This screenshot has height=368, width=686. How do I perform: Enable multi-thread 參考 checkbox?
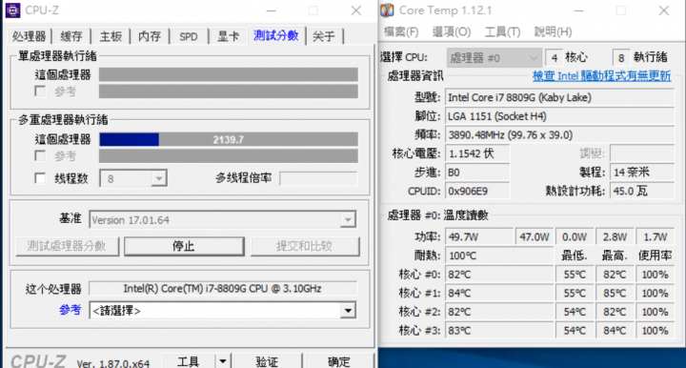40,155
